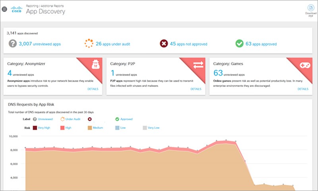
Task: Toggle Medium risk legend swatch
Action: pyautogui.click(x=90, y=128)
